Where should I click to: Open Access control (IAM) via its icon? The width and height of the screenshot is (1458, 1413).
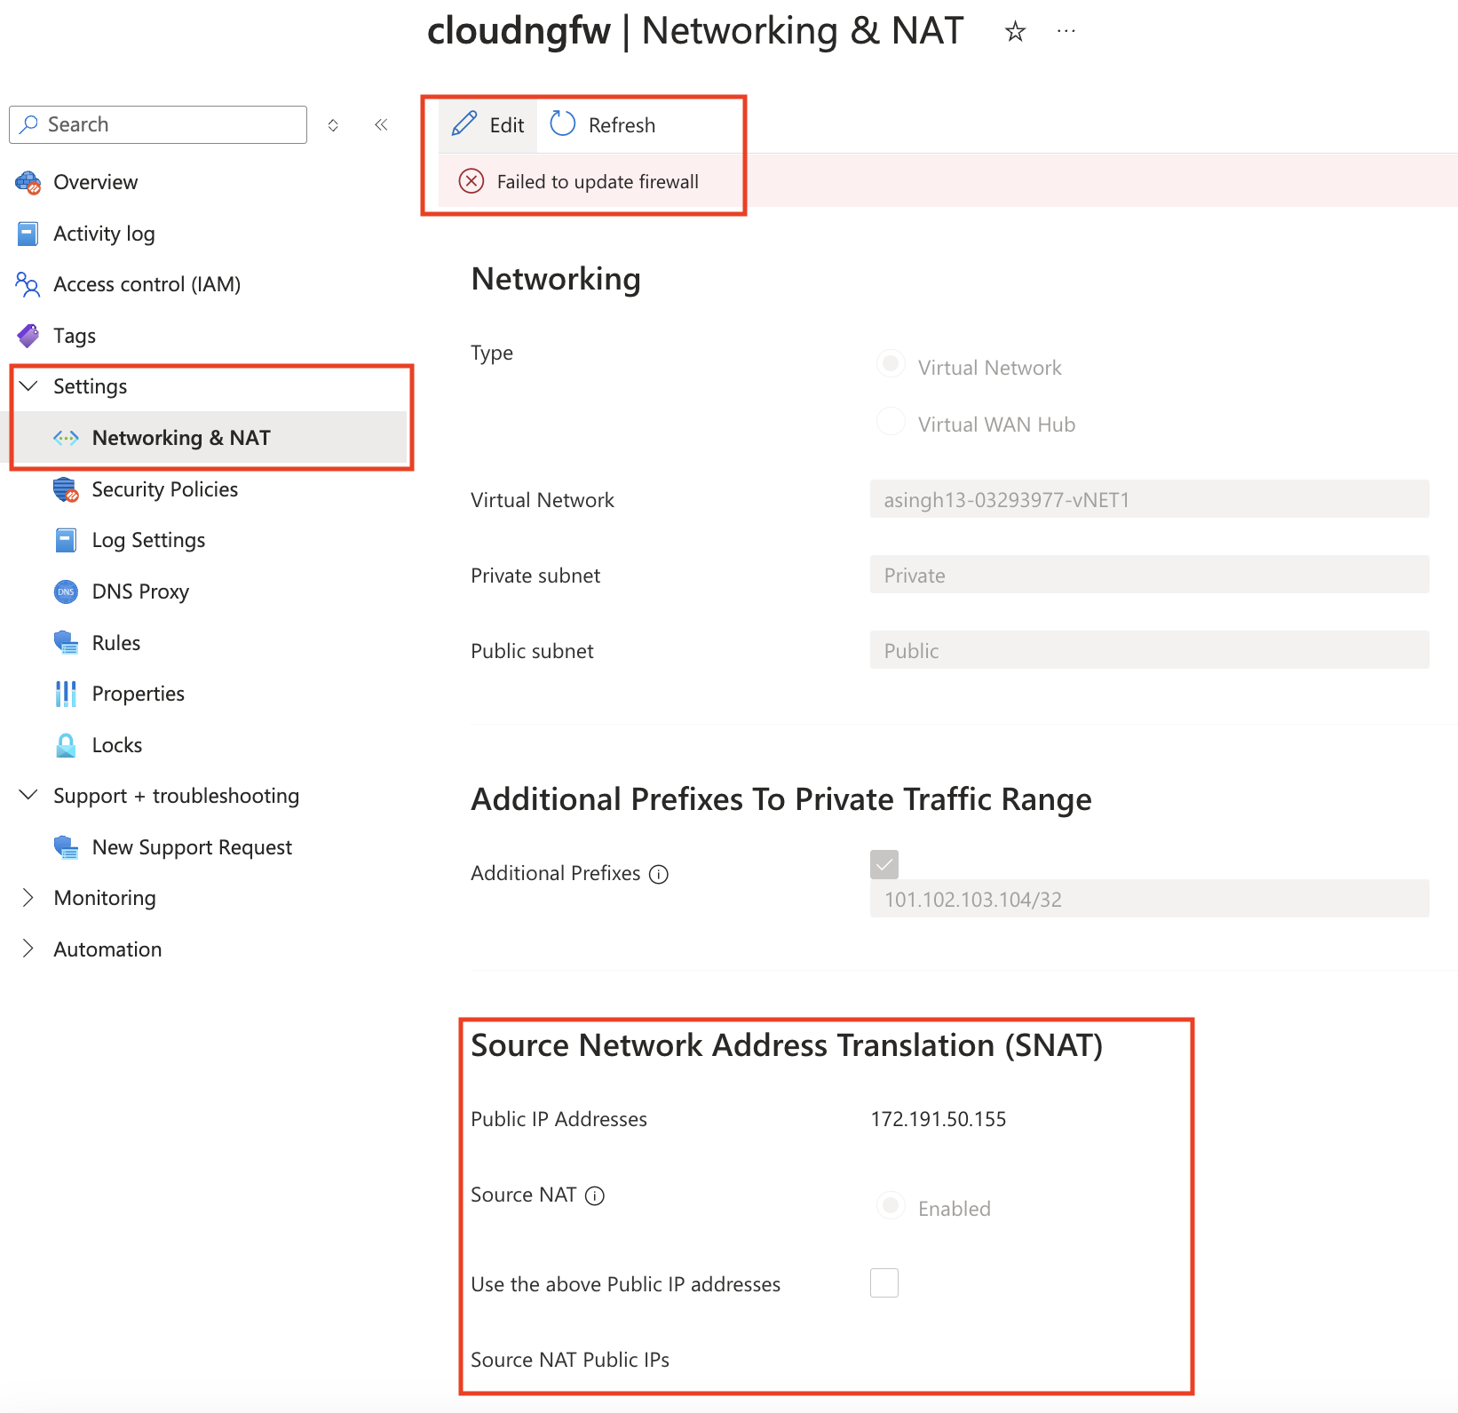(28, 284)
